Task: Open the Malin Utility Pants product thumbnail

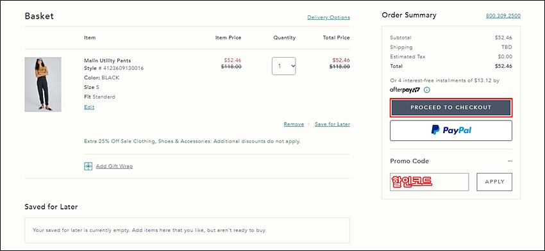Action: pos(43,85)
